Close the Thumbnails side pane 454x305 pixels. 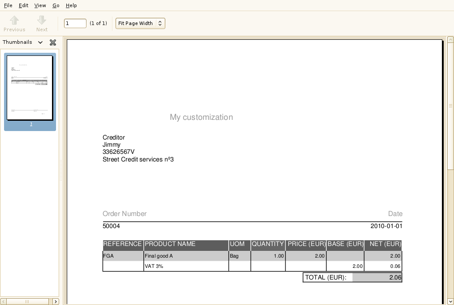point(53,42)
